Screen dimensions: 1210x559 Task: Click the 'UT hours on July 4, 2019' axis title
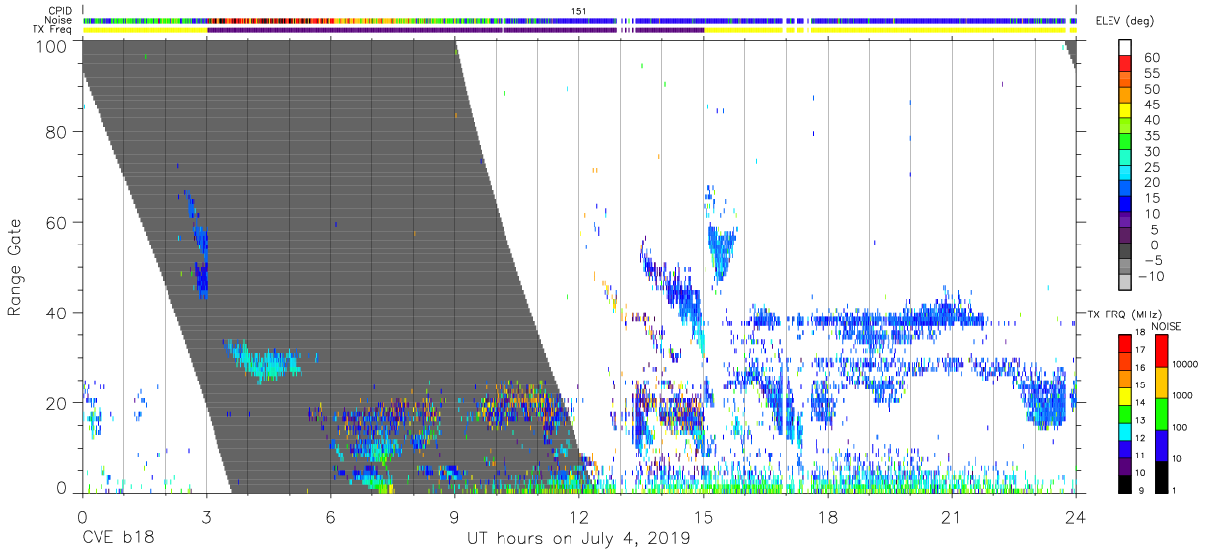point(578,539)
